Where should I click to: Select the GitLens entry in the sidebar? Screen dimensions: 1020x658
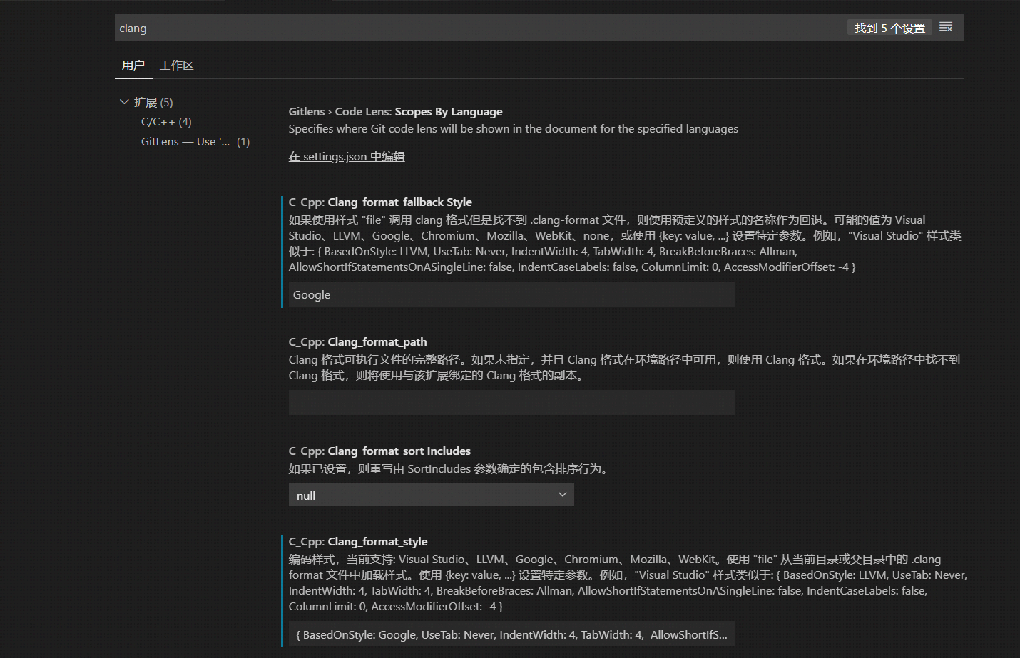point(185,141)
